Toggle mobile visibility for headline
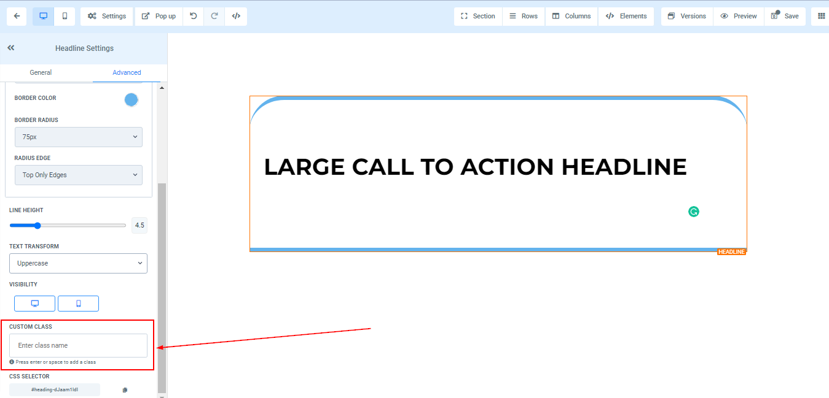The width and height of the screenshot is (829, 398). (78, 304)
